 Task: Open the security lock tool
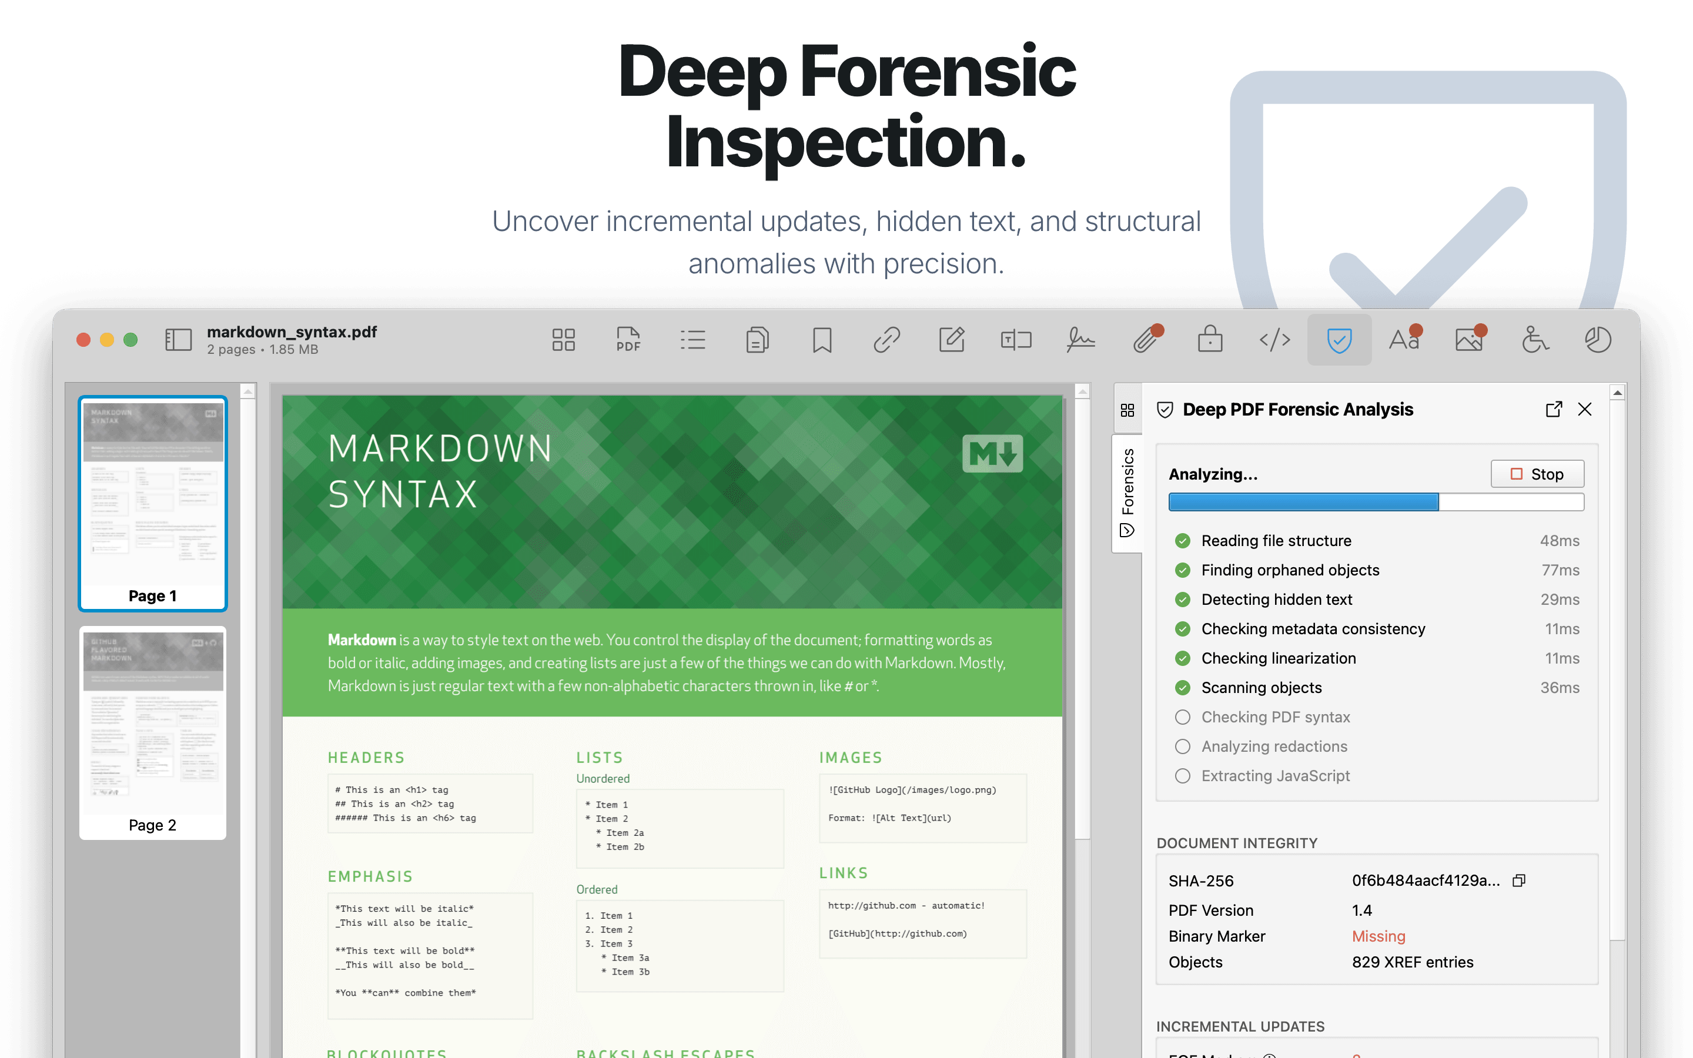(1210, 340)
